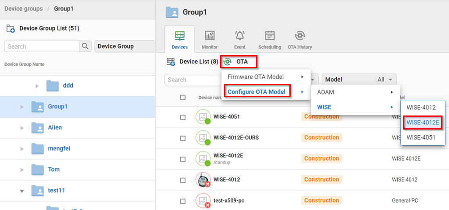Image resolution: width=449 pixels, height=210 pixels.
Task: Open the OTA History tab
Action: pyautogui.click(x=299, y=36)
